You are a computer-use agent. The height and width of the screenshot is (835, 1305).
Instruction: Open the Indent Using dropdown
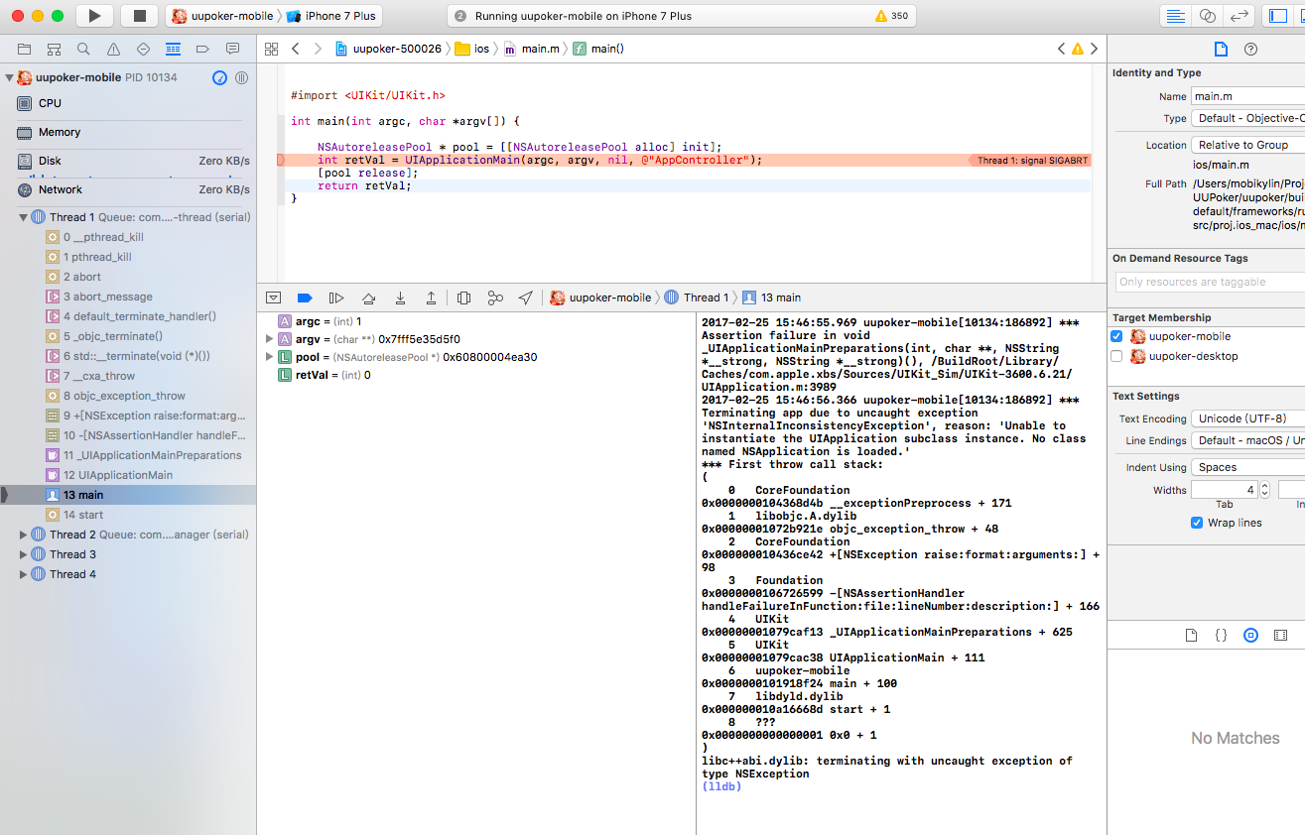click(x=1248, y=467)
